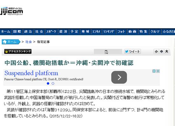Click the jijicom site logo
The image size is (175, 126).
(11, 11)
